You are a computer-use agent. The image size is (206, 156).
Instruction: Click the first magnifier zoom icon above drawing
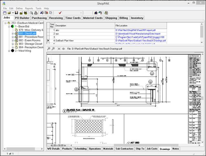click(49, 49)
